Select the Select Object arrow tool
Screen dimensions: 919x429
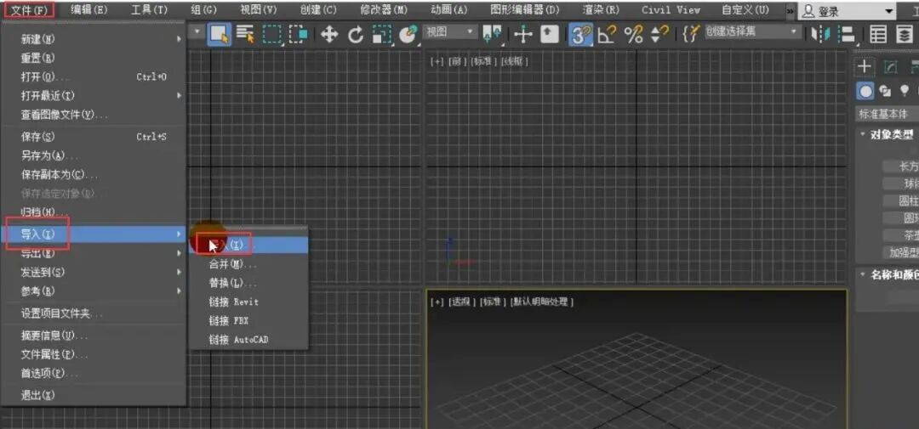pos(220,35)
